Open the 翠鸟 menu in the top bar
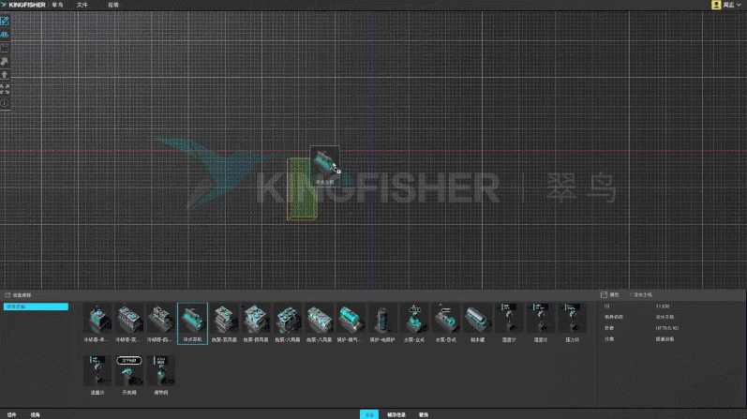The image size is (747, 419). click(x=57, y=5)
